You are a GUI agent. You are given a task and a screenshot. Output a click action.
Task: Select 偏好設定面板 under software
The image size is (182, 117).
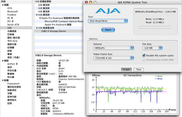[x=14, y=87]
